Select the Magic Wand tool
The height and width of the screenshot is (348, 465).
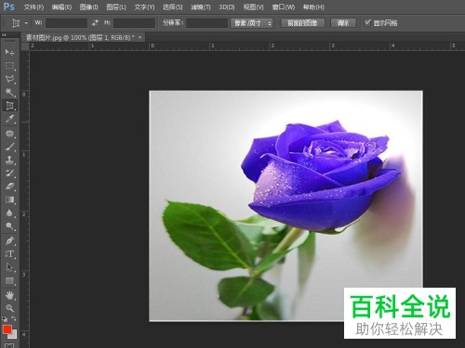click(x=9, y=92)
